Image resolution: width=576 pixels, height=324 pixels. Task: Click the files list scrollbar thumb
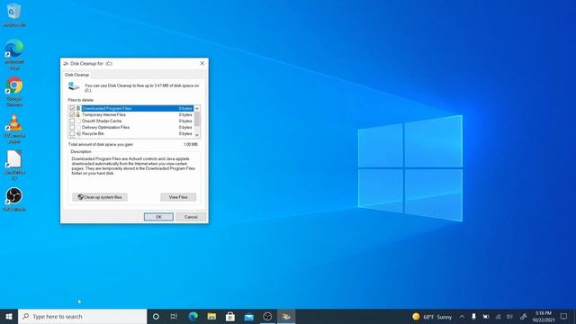pos(197,119)
